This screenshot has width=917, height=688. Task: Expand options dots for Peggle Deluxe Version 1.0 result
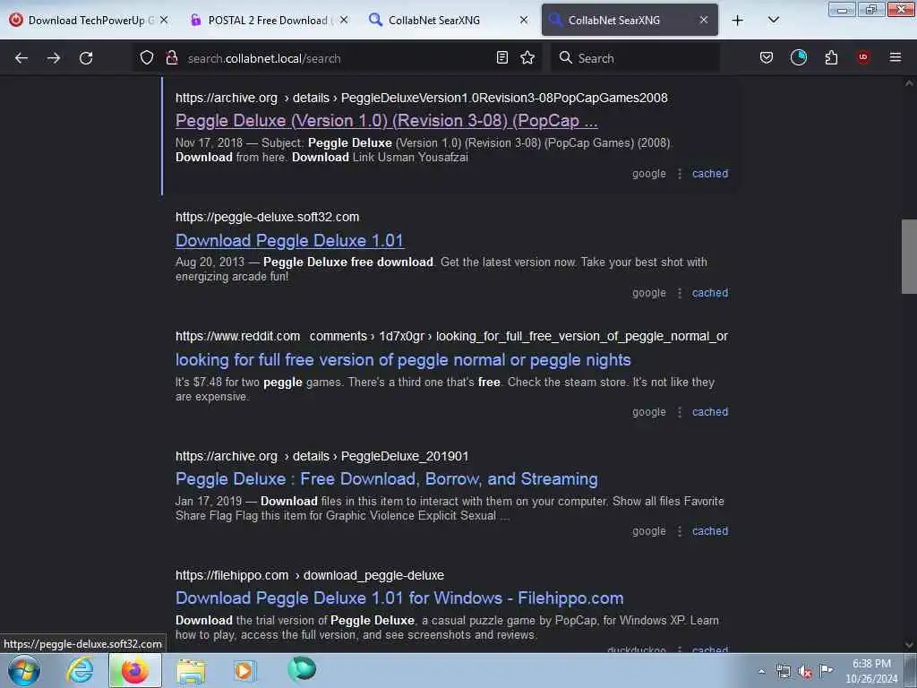click(x=679, y=174)
